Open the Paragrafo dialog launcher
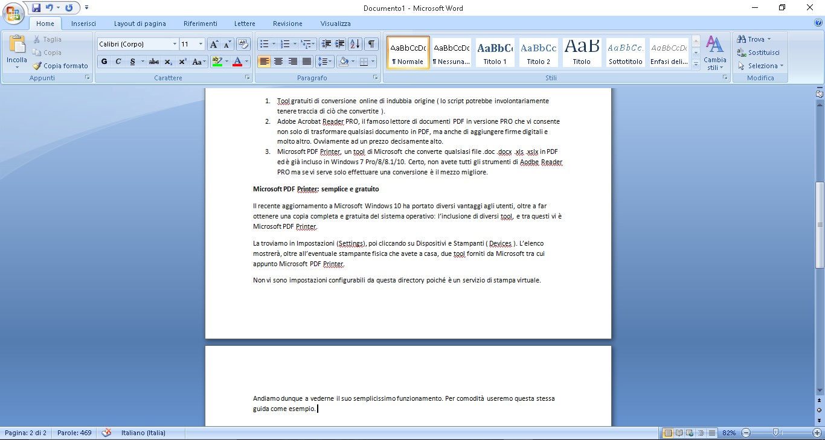 pyautogui.click(x=376, y=78)
